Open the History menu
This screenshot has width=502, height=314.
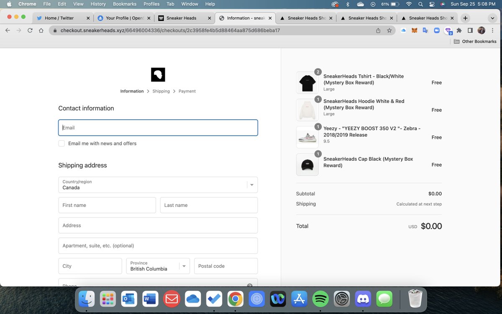tap(98, 4)
